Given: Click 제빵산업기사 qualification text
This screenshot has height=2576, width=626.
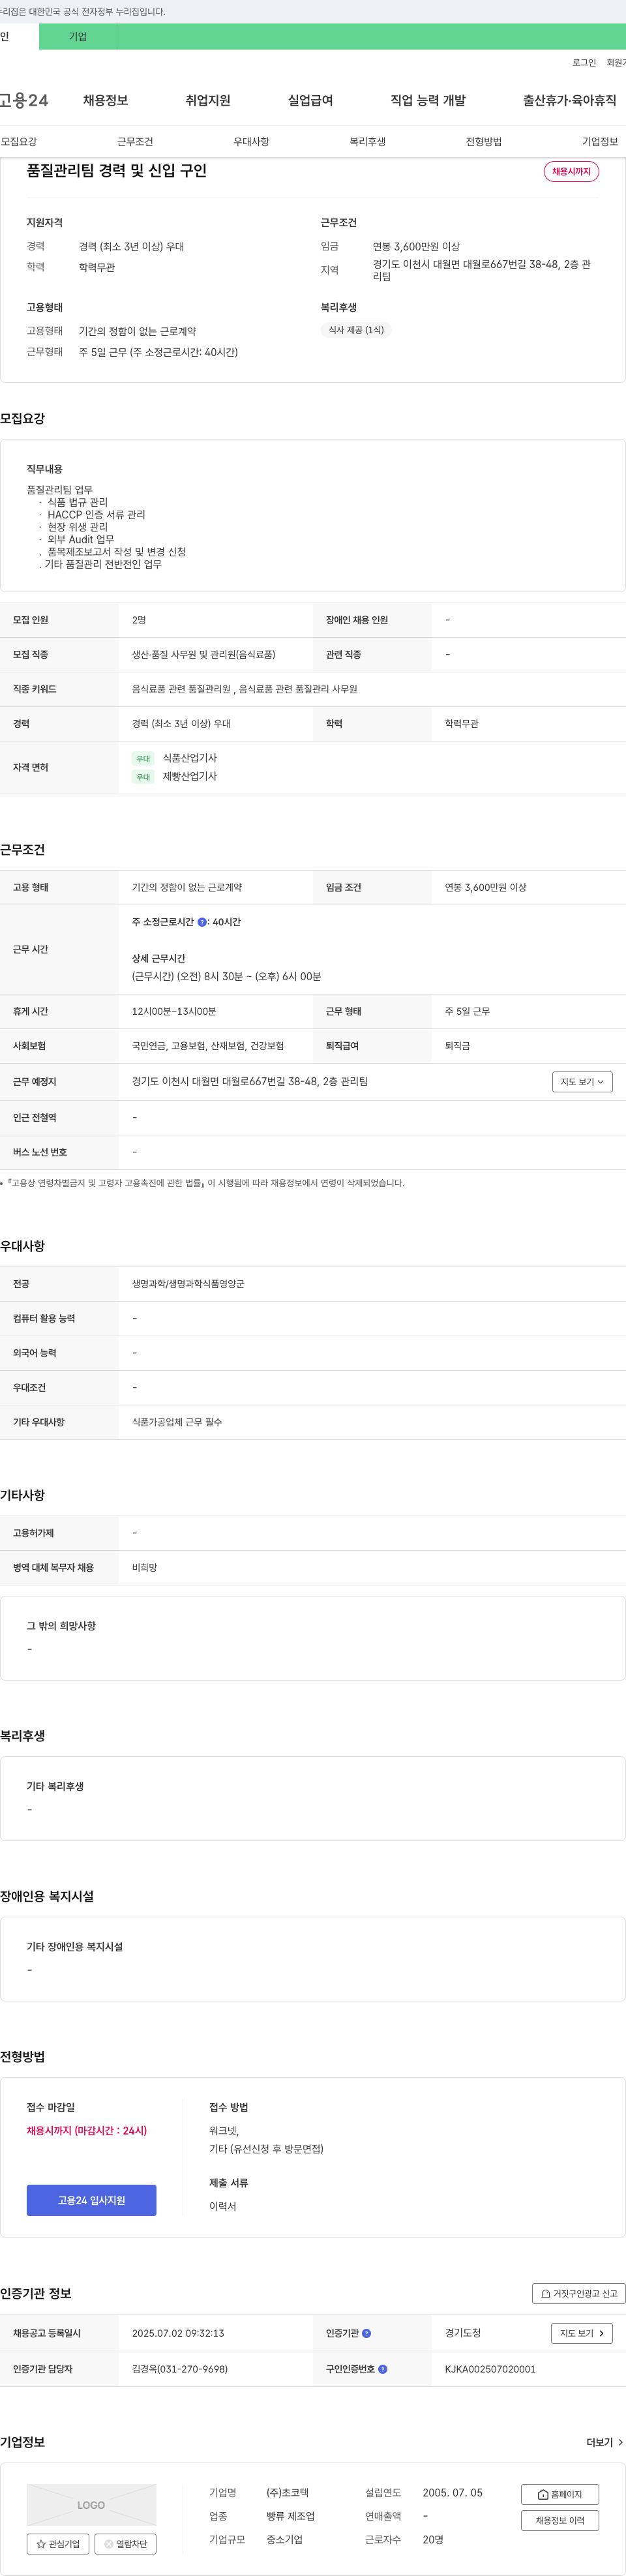Looking at the screenshot, I should (x=190, y=776).
